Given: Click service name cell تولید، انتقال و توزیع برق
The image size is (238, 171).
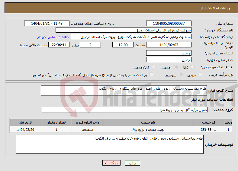Looking at the screenshot, I should click(148, 130).
